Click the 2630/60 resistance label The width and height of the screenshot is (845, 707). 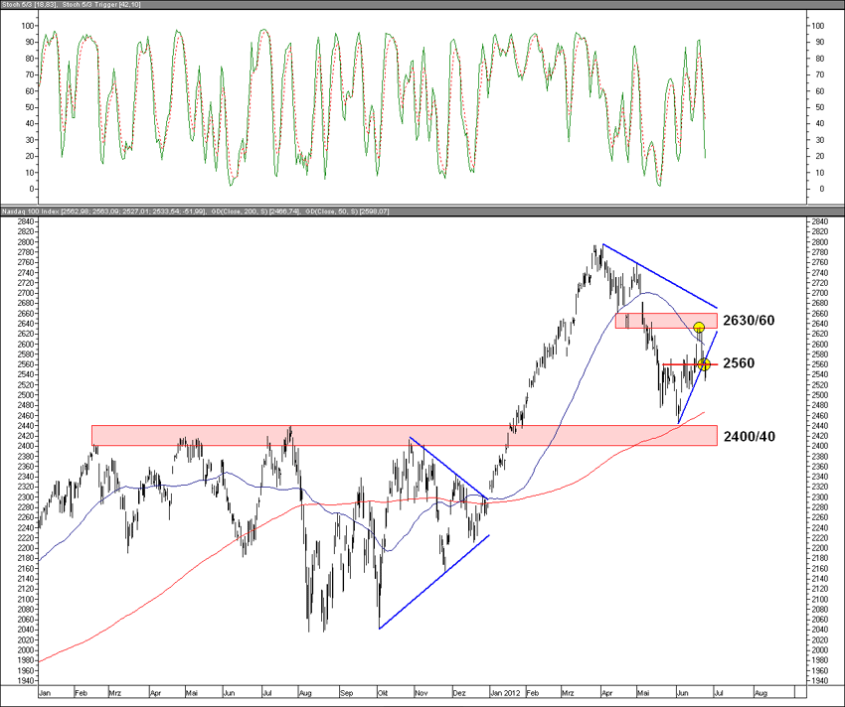tap(749, 321)
